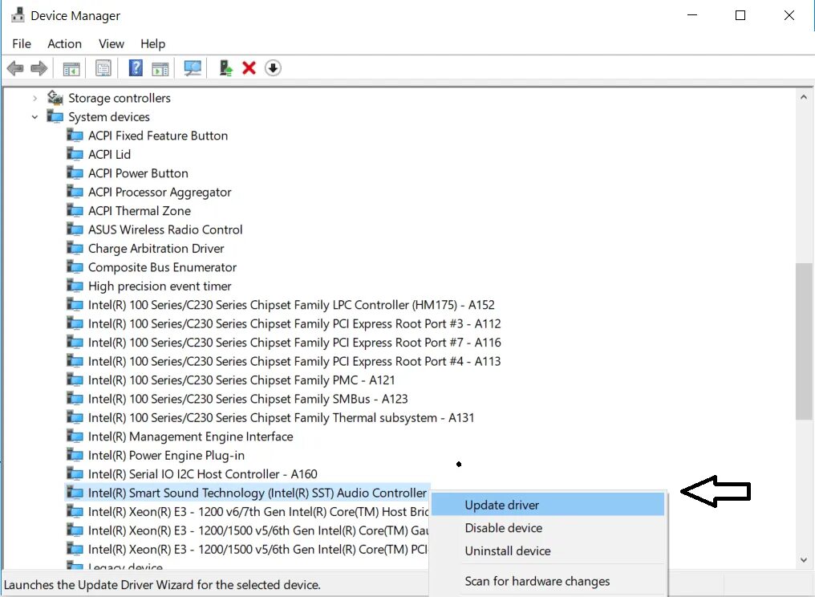
Task: Click the scrollbar down arrow
Action: click(x=804, y=559)
